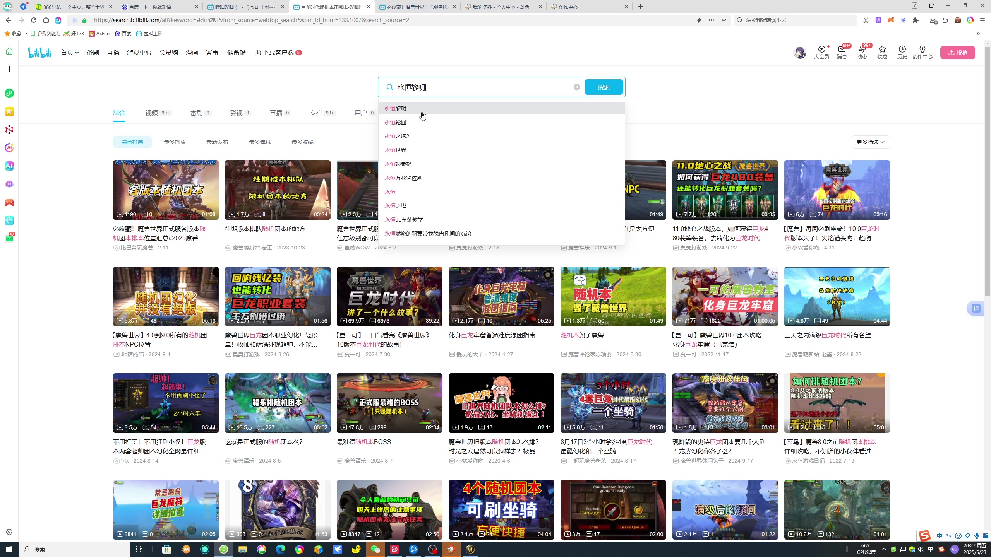Sort by 综合排序
The height and width of the screenshot is (557, 991).
(132, 142)
